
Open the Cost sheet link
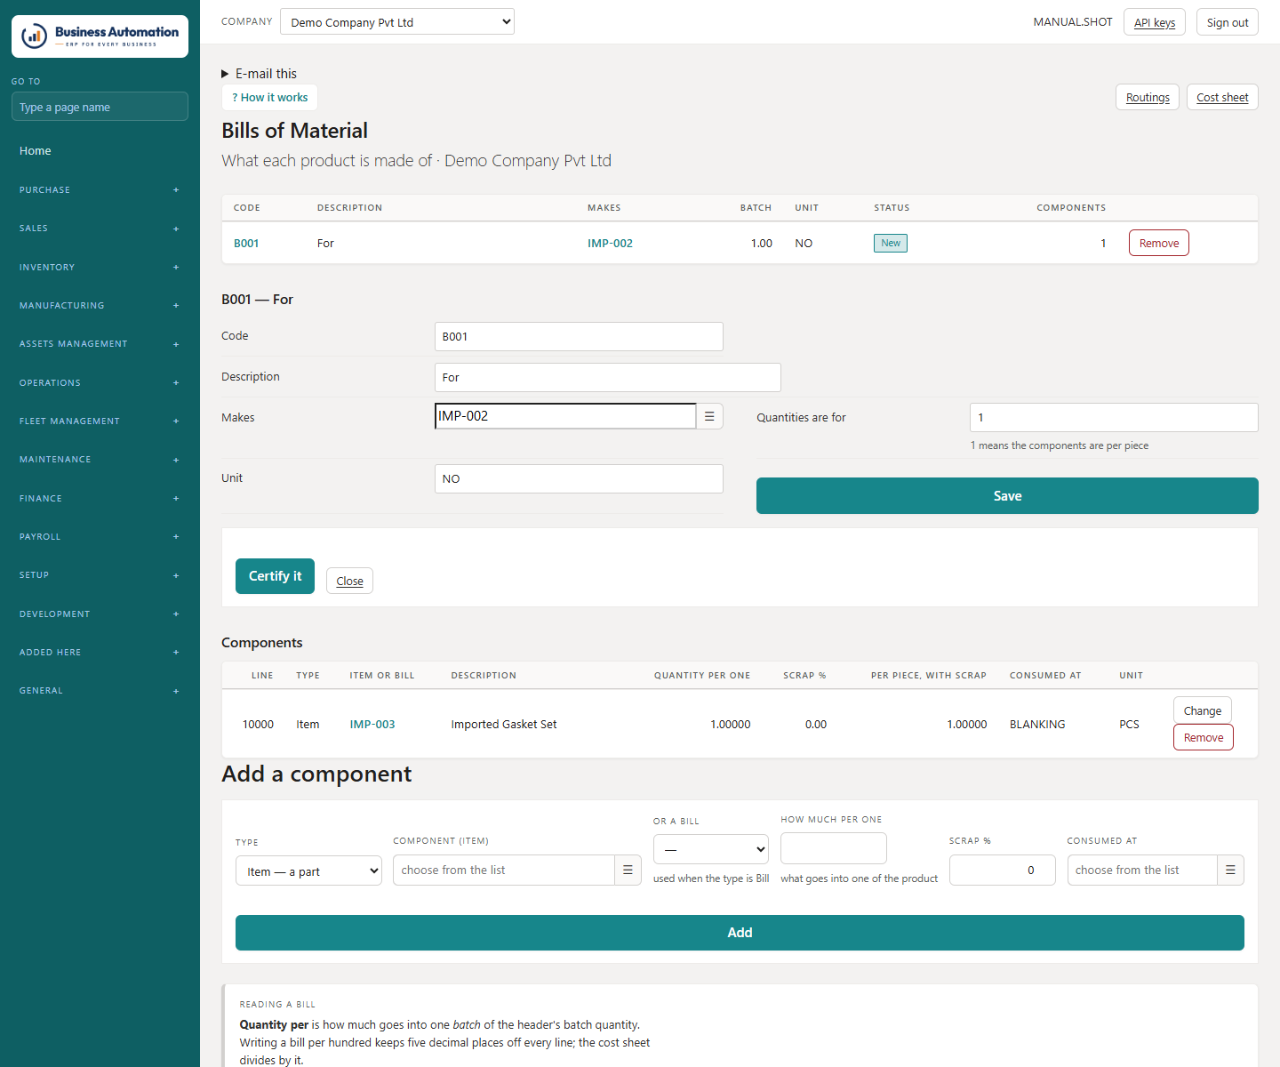pos(1222,98)
